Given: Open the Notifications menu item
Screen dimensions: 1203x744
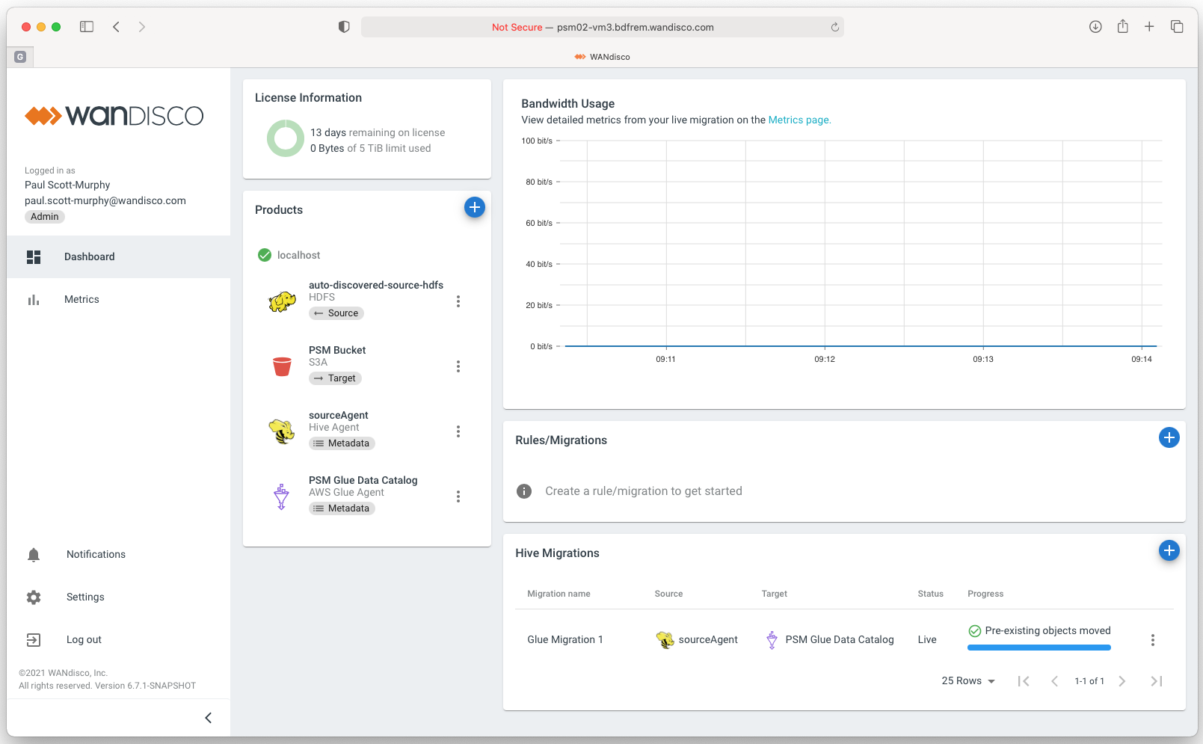Looking at the screenshot, I should click(118, 555).
